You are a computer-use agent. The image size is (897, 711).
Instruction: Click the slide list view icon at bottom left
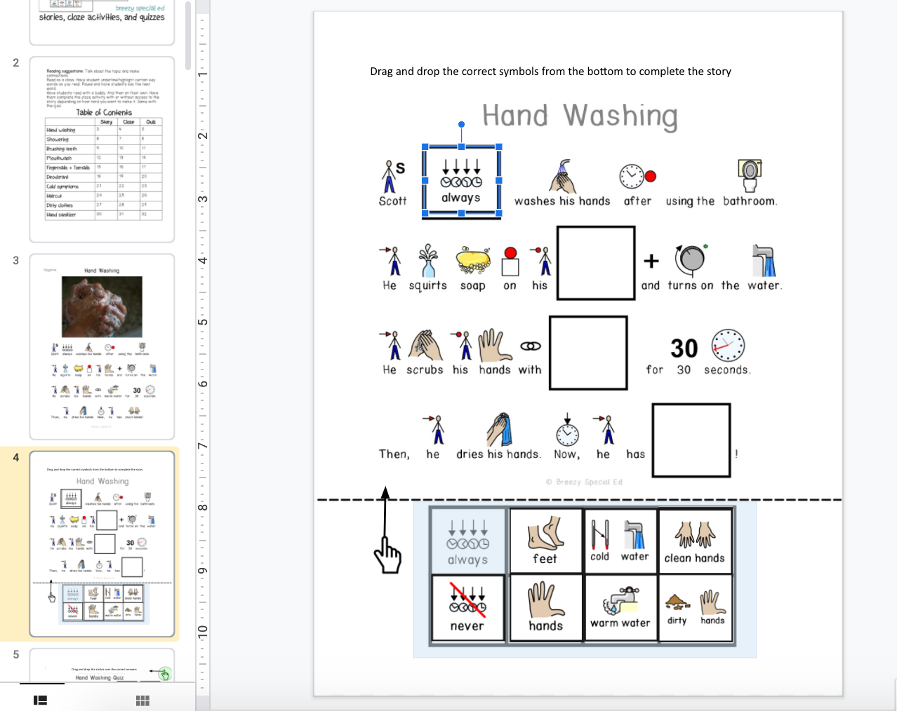click(40, 700)
